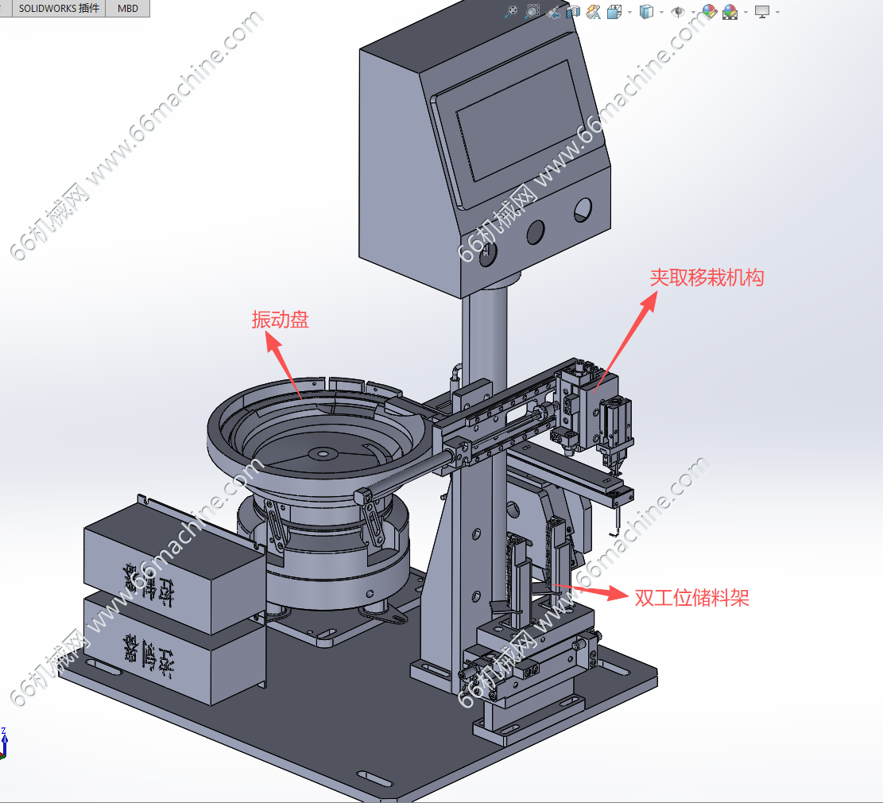Open Dynamic Annotation Views tool
Viewport: 883px width, 803px height.
(593, 11)
